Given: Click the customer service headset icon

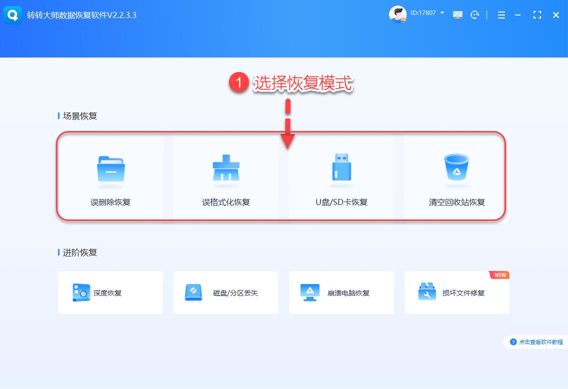Looking at the screenshot, I should point(474,15).
